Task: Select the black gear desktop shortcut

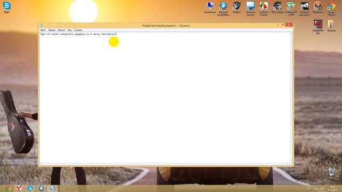Action: pos(277,7)
